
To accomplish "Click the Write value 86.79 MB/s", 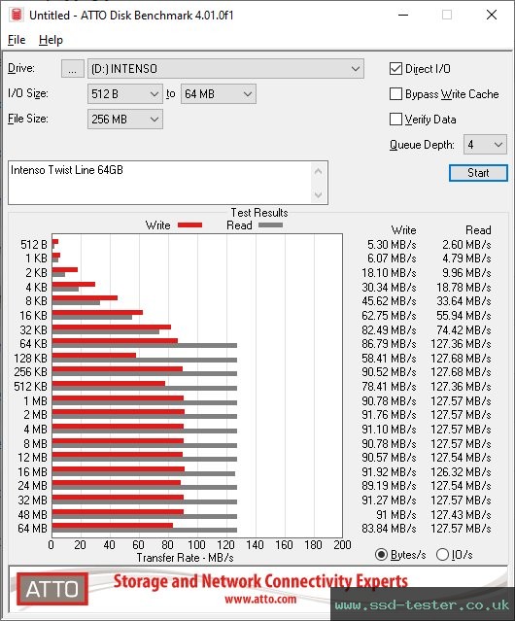I will tap(389, 344).
